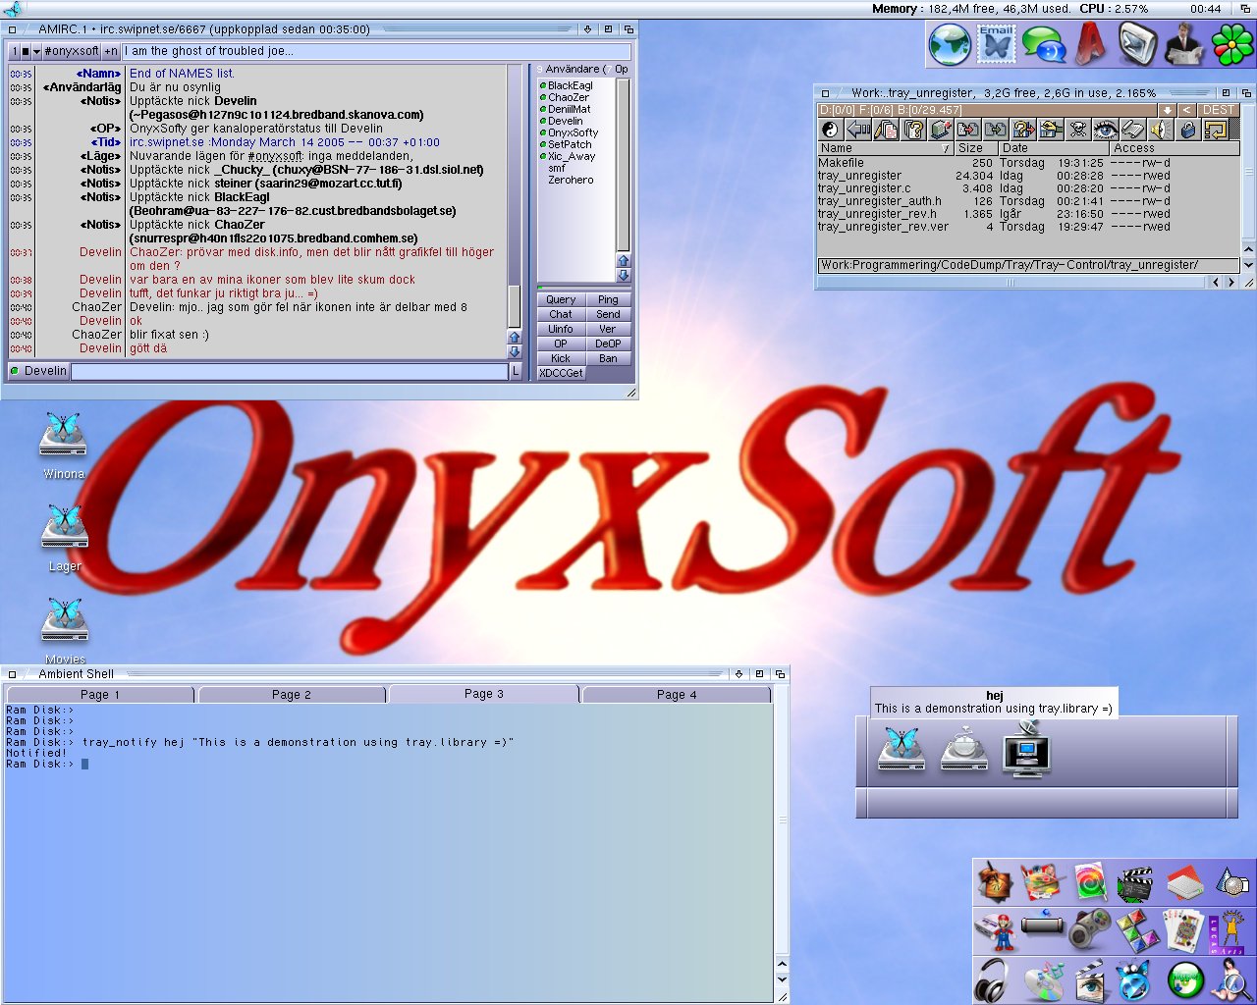Click the Name column header sort arrow
The width and height of the screenshot is (1257, 1005).
945,148
